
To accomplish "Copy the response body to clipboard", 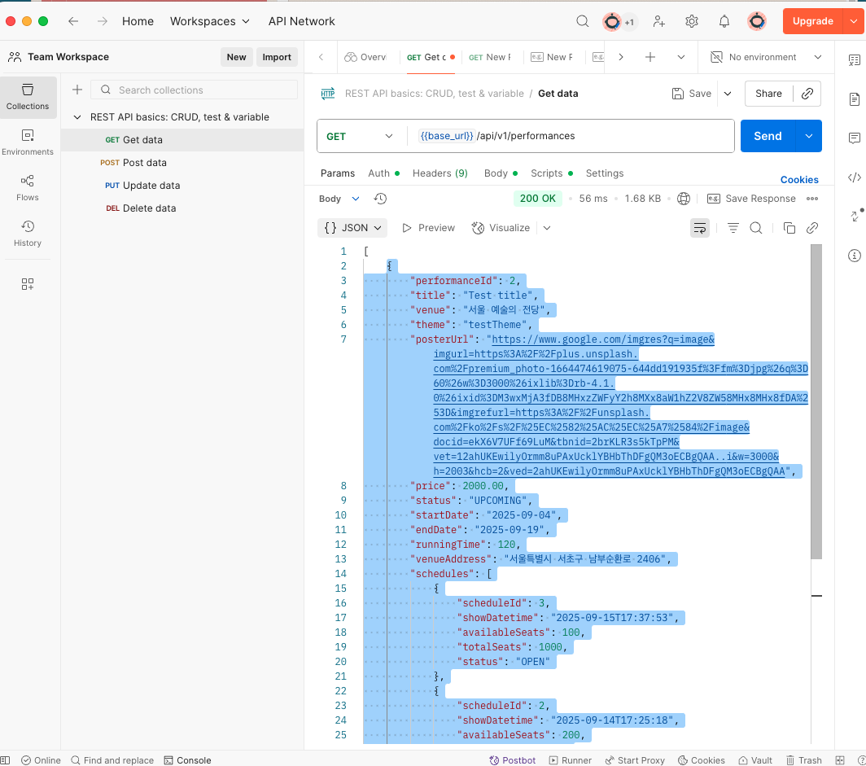I will click(789, 228).
